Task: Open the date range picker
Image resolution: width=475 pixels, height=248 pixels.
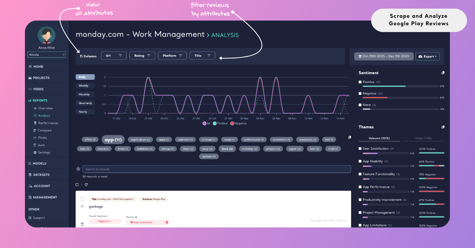Action: point(384,56)
